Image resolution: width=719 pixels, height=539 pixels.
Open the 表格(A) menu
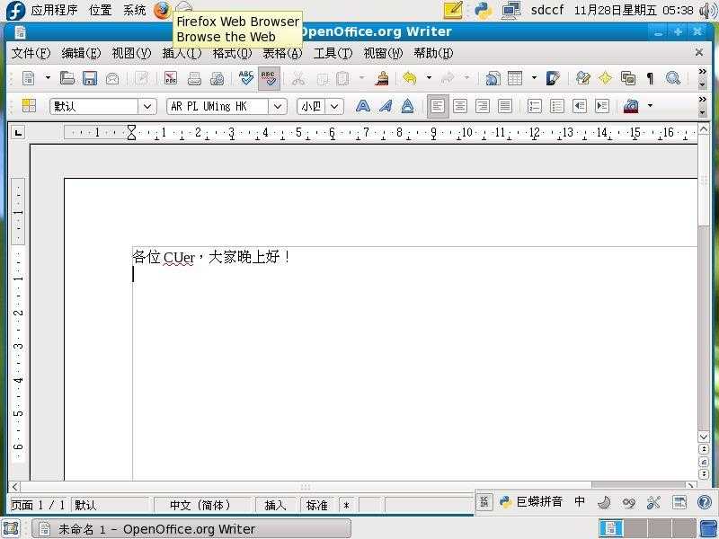(282, 53)
